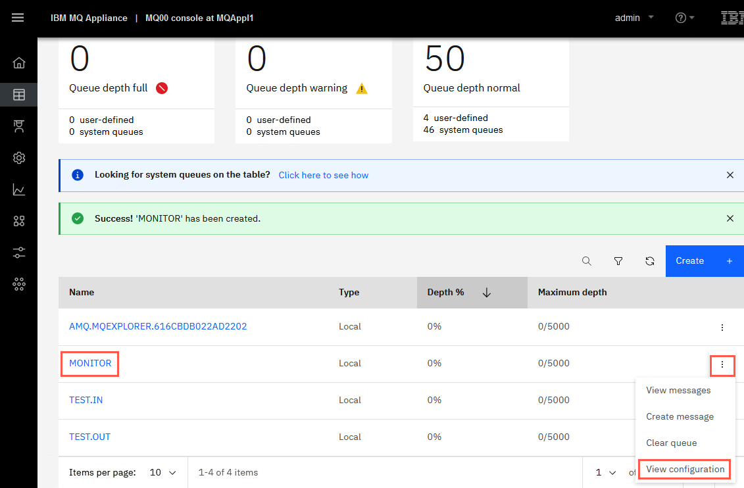
Task: Follow the 'Click here to see how' link
Action: [323, 175]
